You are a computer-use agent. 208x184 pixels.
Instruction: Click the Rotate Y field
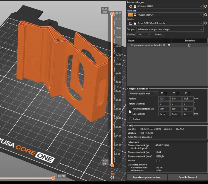click(x=176, y=104)
